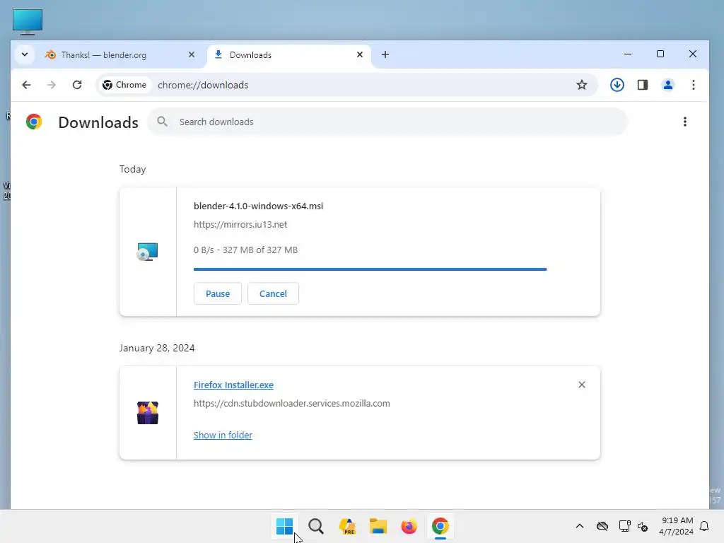Viewport: 724px width, 543px height.
Task: Open the Firefox Installer.exe link
Action: 233,385
